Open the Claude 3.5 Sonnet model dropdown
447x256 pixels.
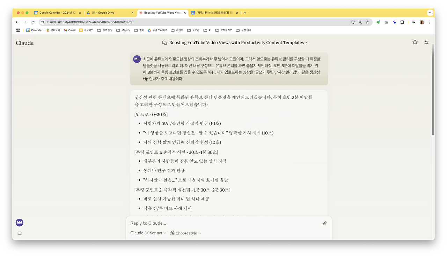tap(147, 233)
